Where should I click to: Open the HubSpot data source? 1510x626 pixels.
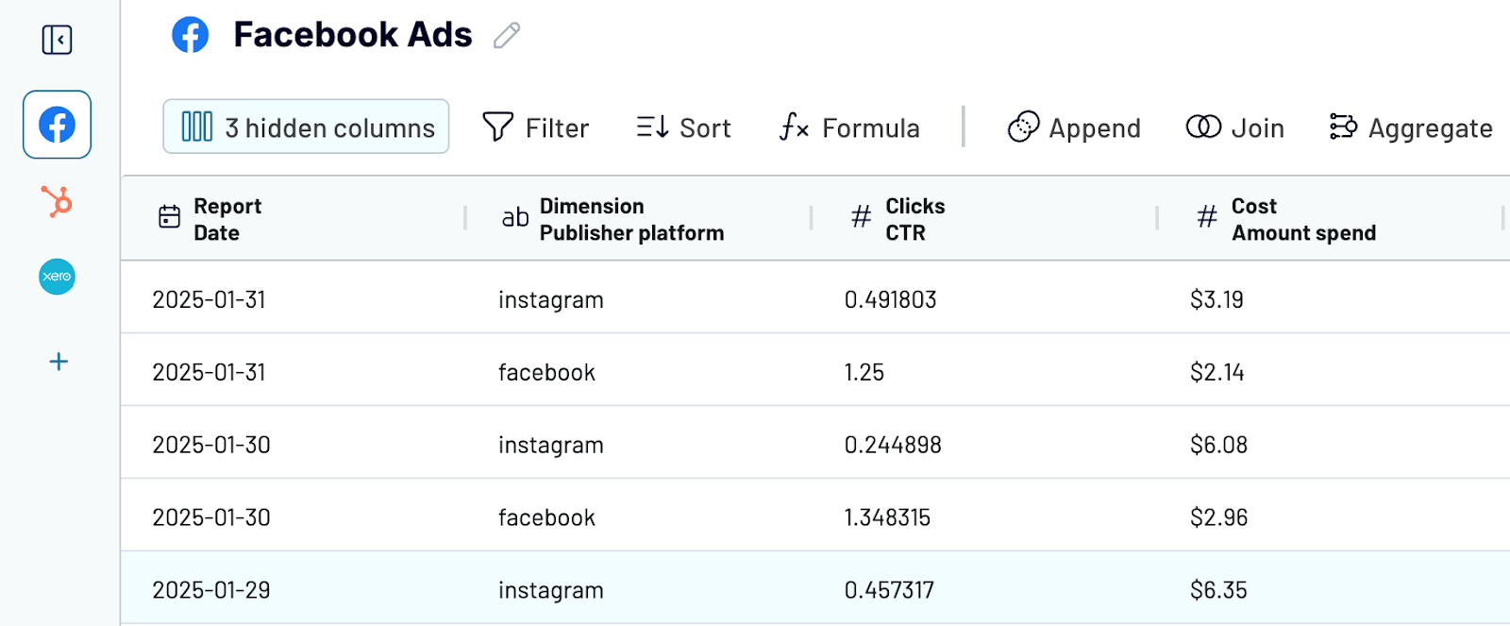pos(56,201)
